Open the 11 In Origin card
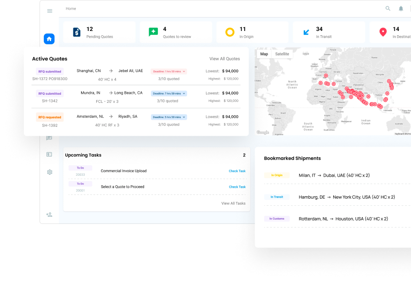The image size is (411, 281). pyautogui.click(x=252, y=32)
